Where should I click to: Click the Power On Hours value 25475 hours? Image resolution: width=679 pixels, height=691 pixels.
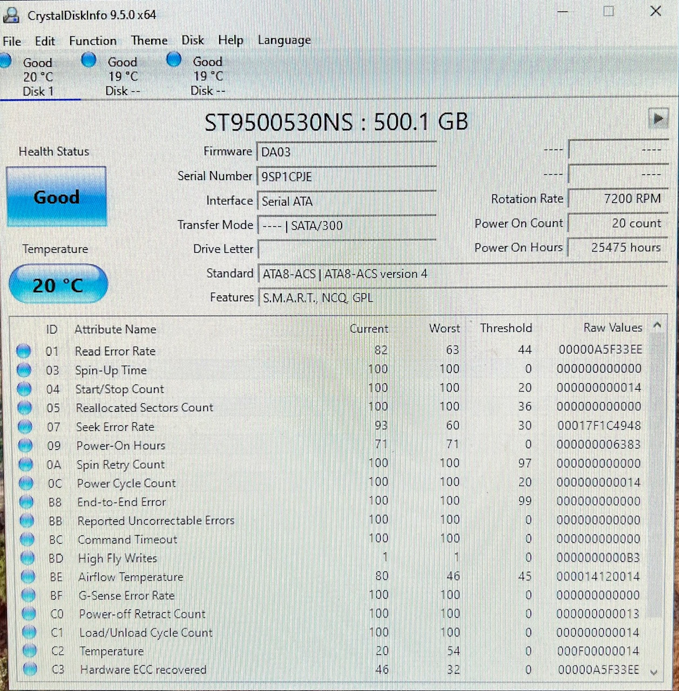(x=618, y=247)
